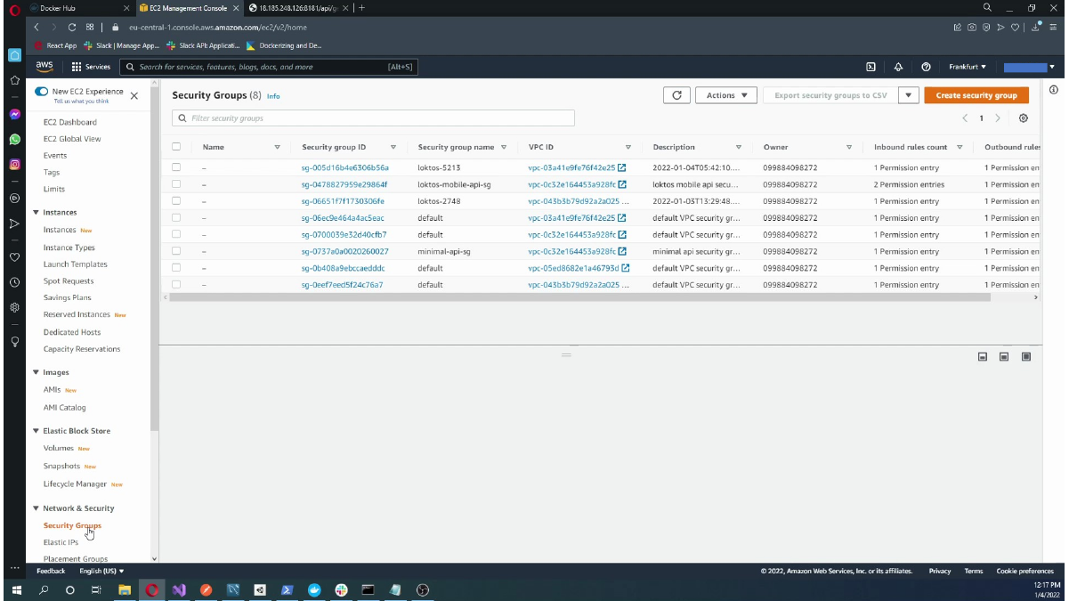Click the Opera logo menu

(14, 9)
